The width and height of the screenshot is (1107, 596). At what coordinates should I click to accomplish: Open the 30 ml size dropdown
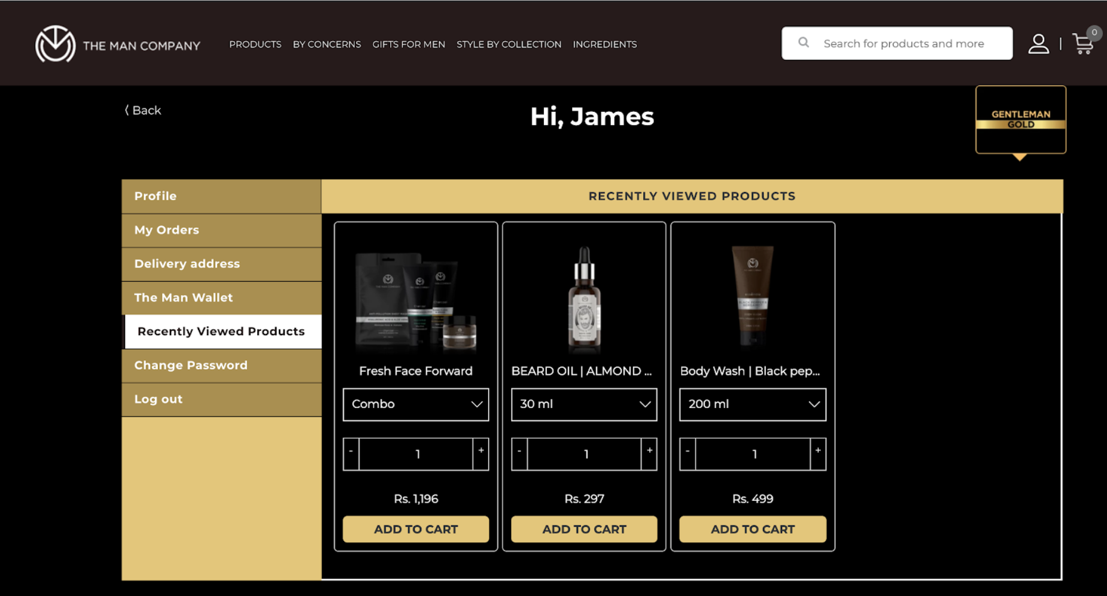(x=584, y=405)
